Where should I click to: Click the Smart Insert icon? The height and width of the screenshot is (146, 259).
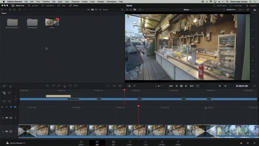click(x=47, y=86)
